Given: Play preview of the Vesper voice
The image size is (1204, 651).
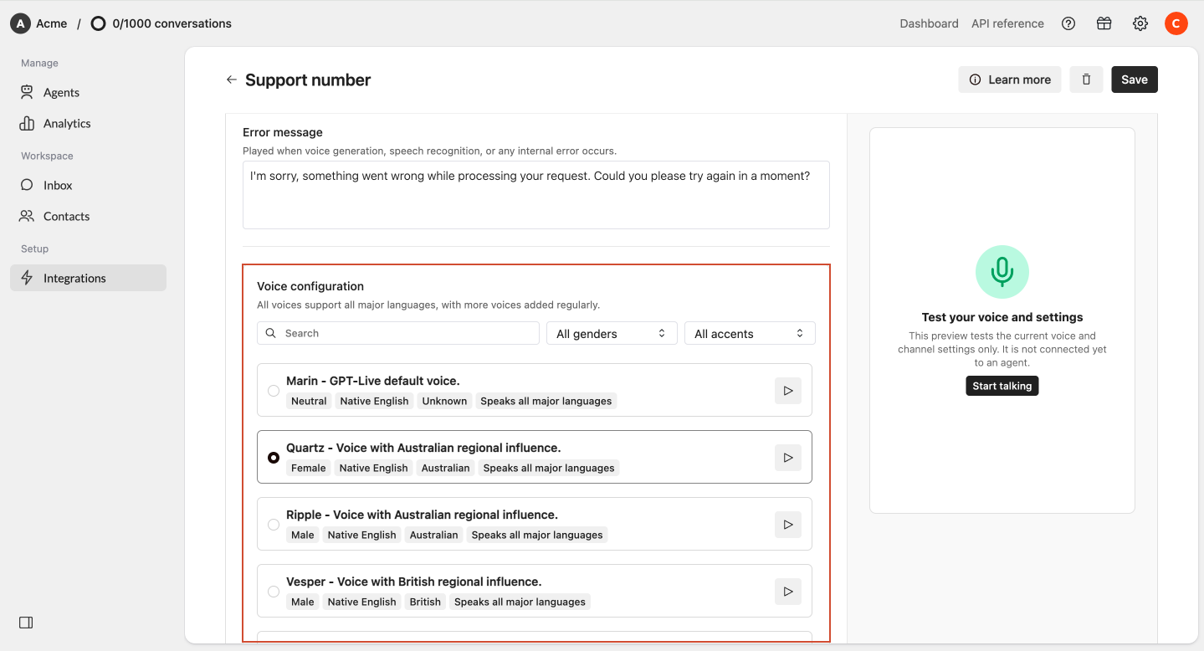Looking at the screenshot, I should point(788,591).
